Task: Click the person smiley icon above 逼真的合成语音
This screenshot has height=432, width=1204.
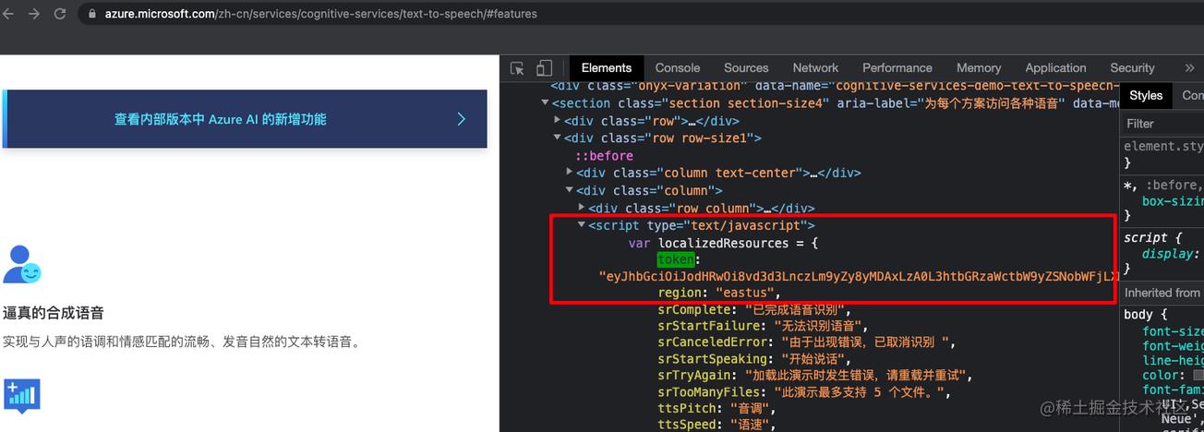Action: point(22,264)
